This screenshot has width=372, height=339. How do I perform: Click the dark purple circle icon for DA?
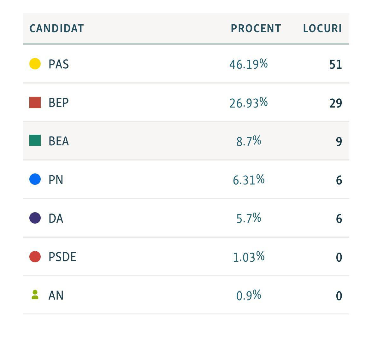[x=35, y=218]
